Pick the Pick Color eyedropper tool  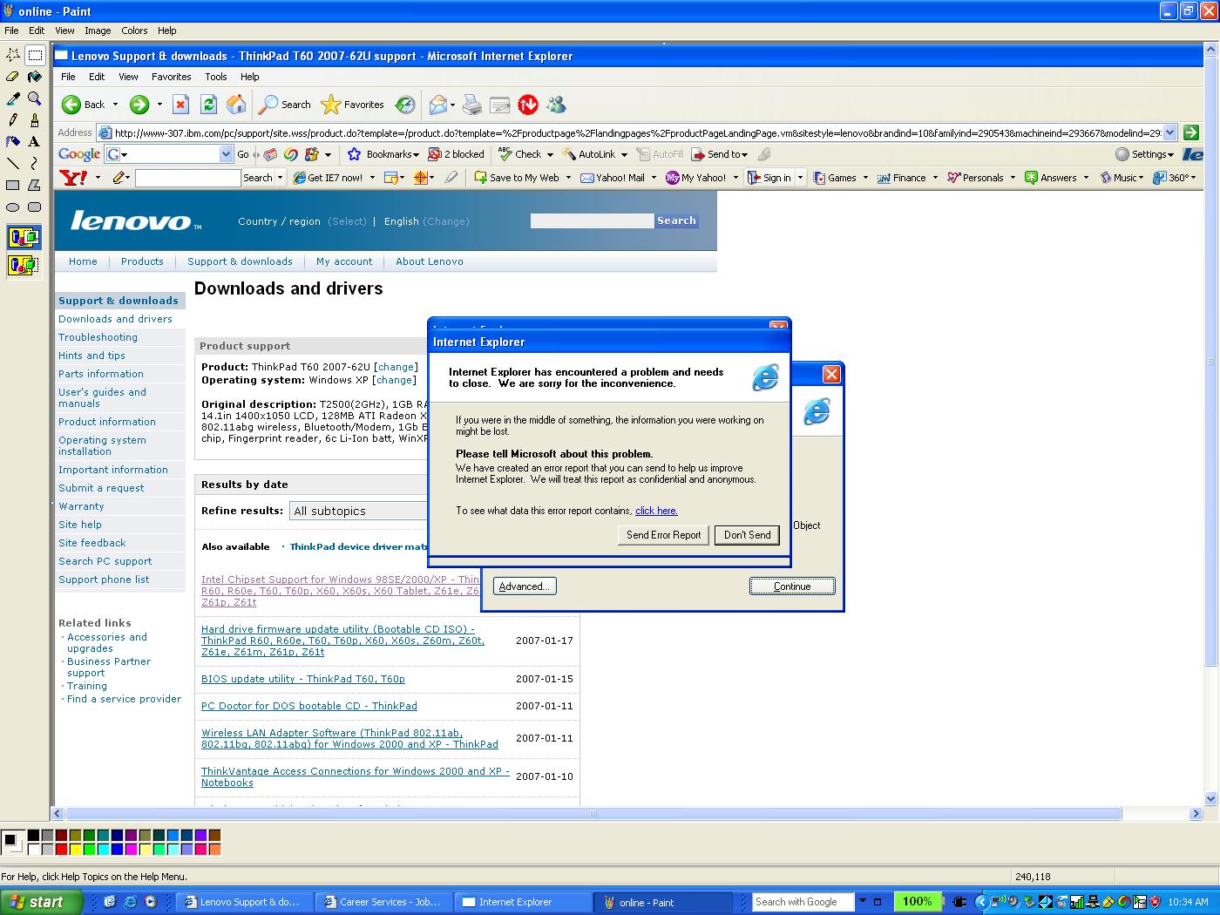tap(13, 98)
